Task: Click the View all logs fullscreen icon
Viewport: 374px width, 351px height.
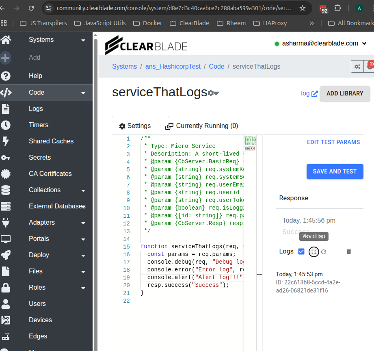Action: pos(313,252)
